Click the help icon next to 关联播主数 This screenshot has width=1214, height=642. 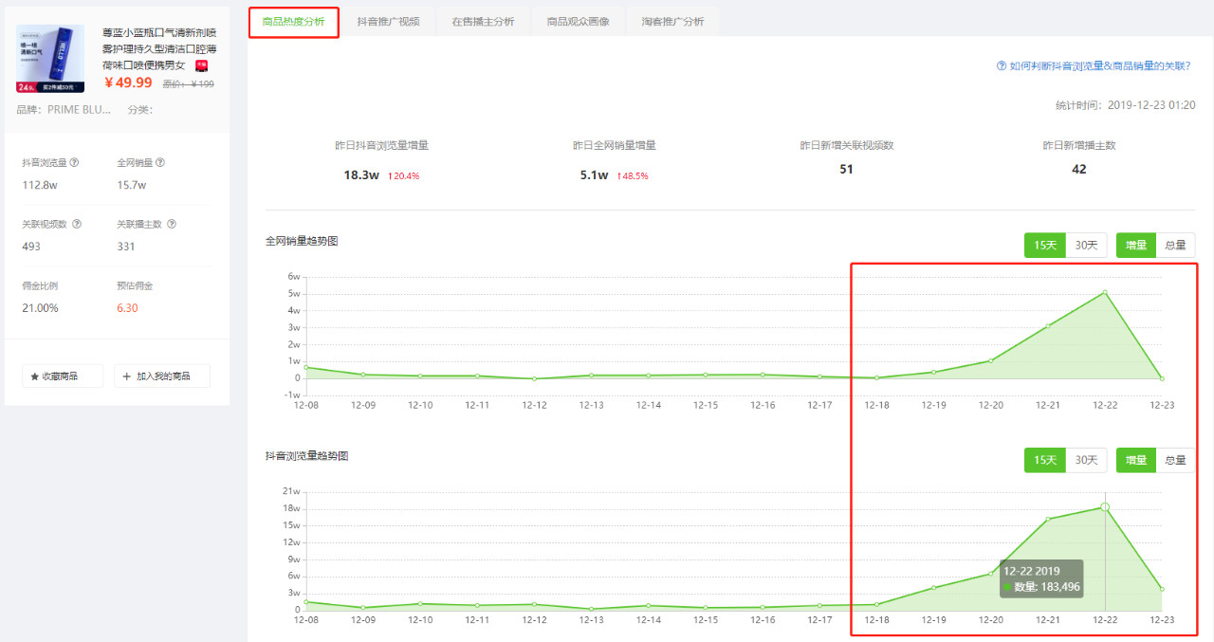click(172, 225)
